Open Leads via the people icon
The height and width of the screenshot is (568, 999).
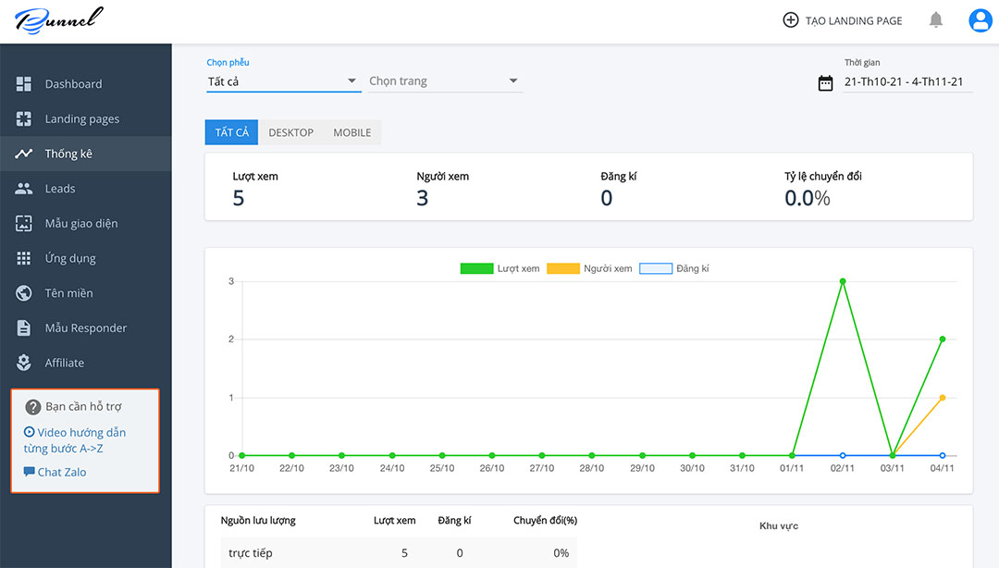pos(24,189)
